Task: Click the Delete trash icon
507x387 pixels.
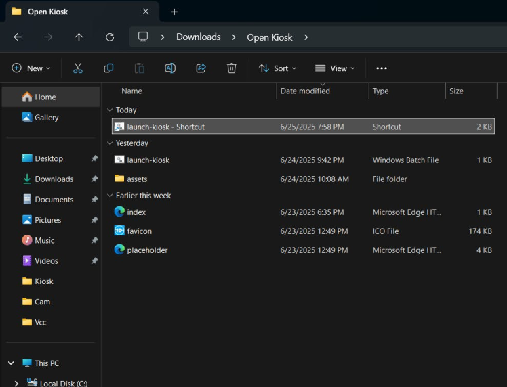Action: click(x=232, y=68)
